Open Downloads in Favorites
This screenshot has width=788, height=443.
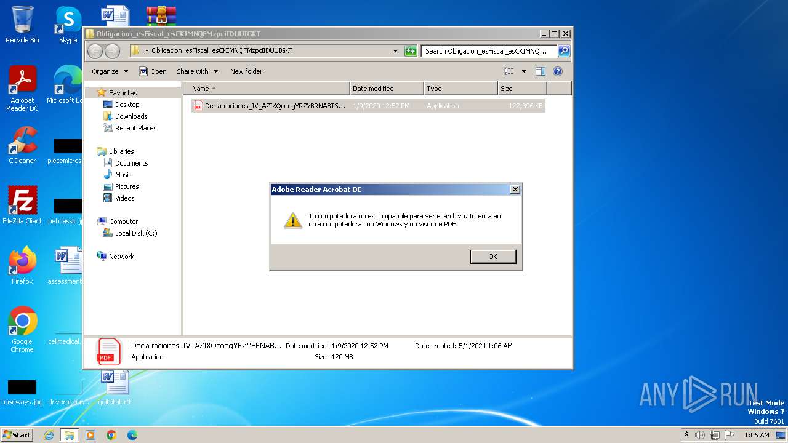(131, 116)
